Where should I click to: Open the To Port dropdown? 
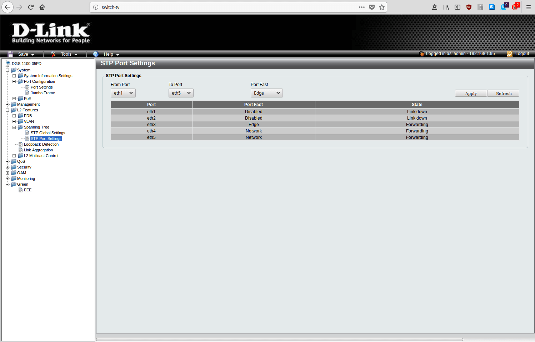pyautogui.click(x=181, y=93)
